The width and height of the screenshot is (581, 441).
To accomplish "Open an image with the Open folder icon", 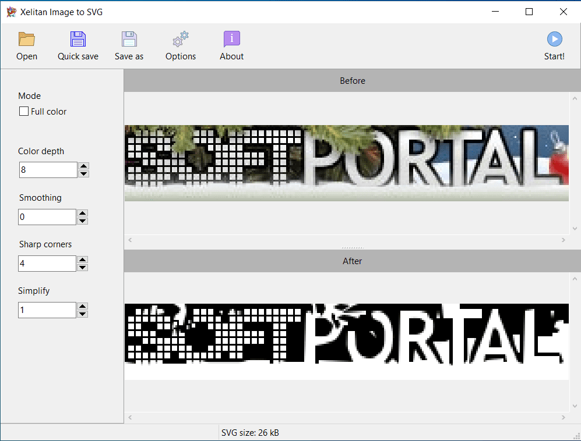I will 27,39.
